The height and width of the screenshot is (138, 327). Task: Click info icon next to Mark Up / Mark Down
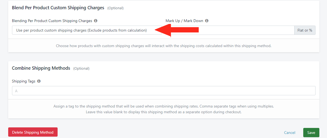[x=207, y=21]
